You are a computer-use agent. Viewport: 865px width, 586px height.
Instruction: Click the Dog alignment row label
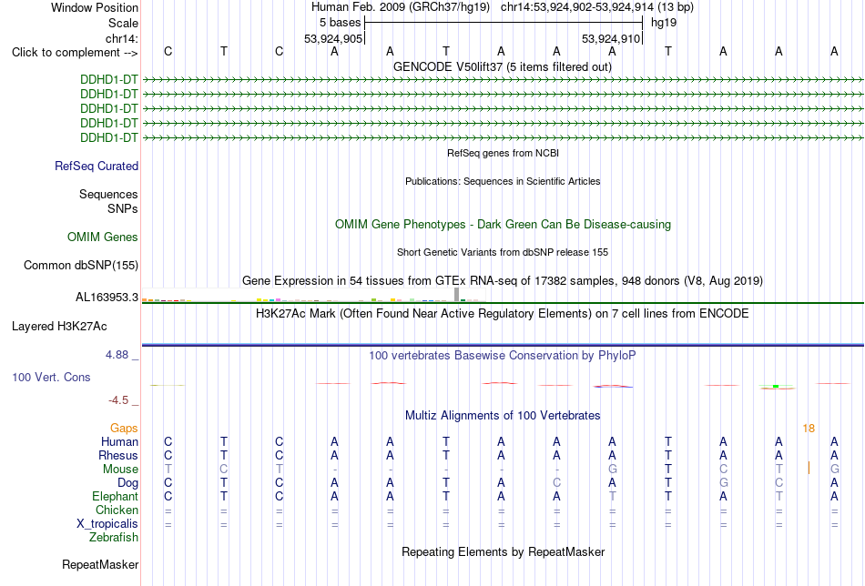[x=127, y=483]
